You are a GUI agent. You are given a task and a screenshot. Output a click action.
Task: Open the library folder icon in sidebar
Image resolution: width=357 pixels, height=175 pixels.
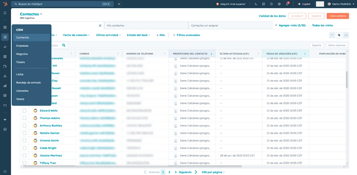pyautogui.click(x=5, y=105)
